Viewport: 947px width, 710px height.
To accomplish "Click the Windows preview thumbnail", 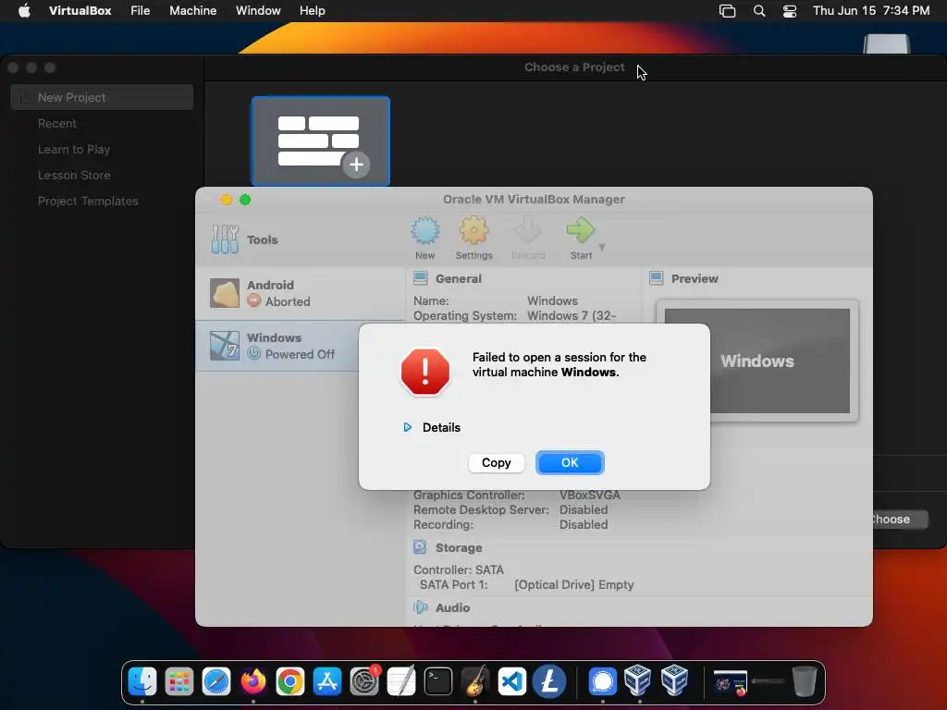I will pos(756,361).
